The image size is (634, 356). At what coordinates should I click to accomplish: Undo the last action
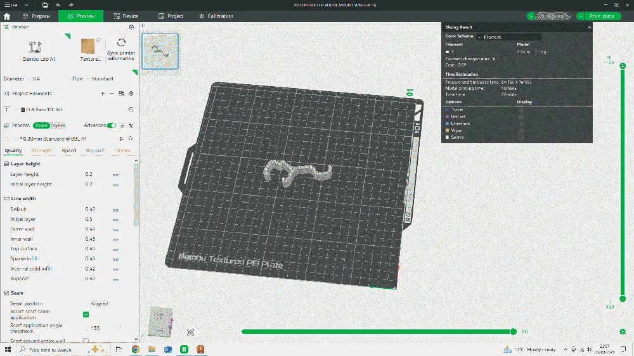tap(58, 5)
